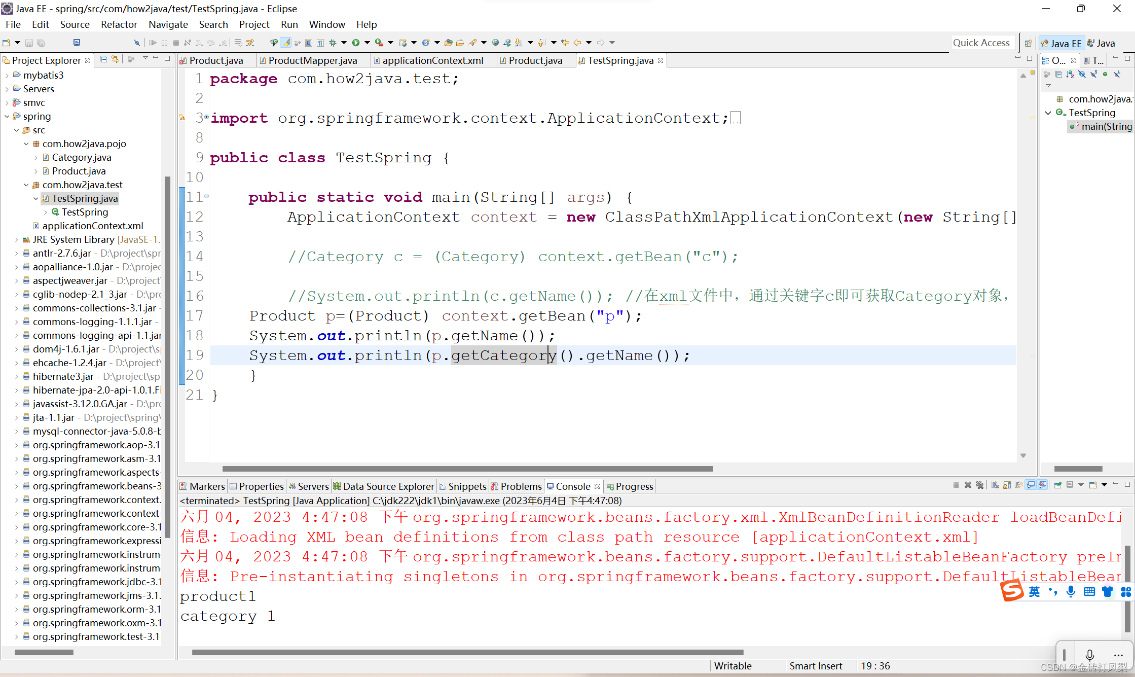Click in the Quick Access field
The width and height of the screenshot is (1135, 677).
(981, 43)
